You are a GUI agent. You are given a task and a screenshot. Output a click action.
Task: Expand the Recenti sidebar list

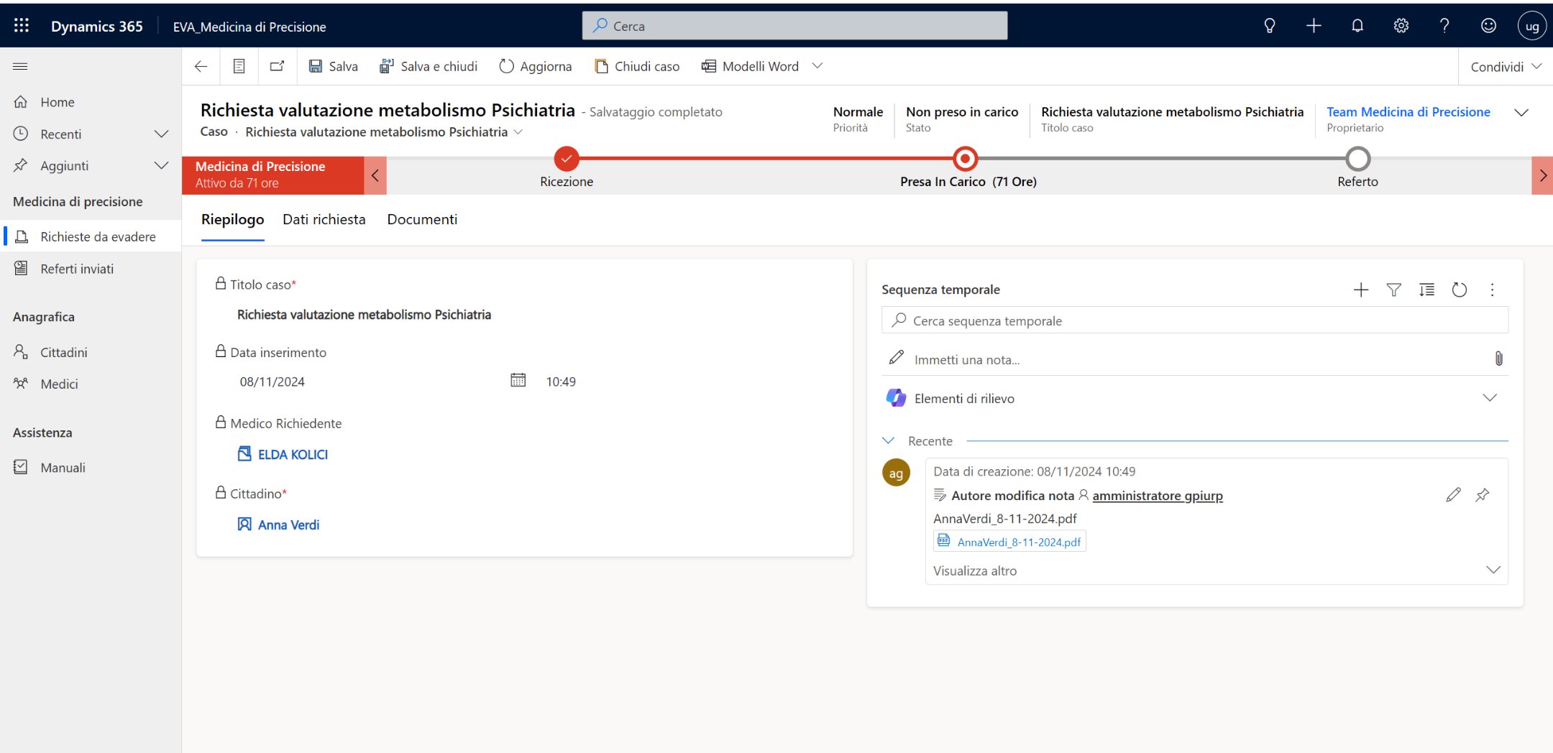point(161,134)
